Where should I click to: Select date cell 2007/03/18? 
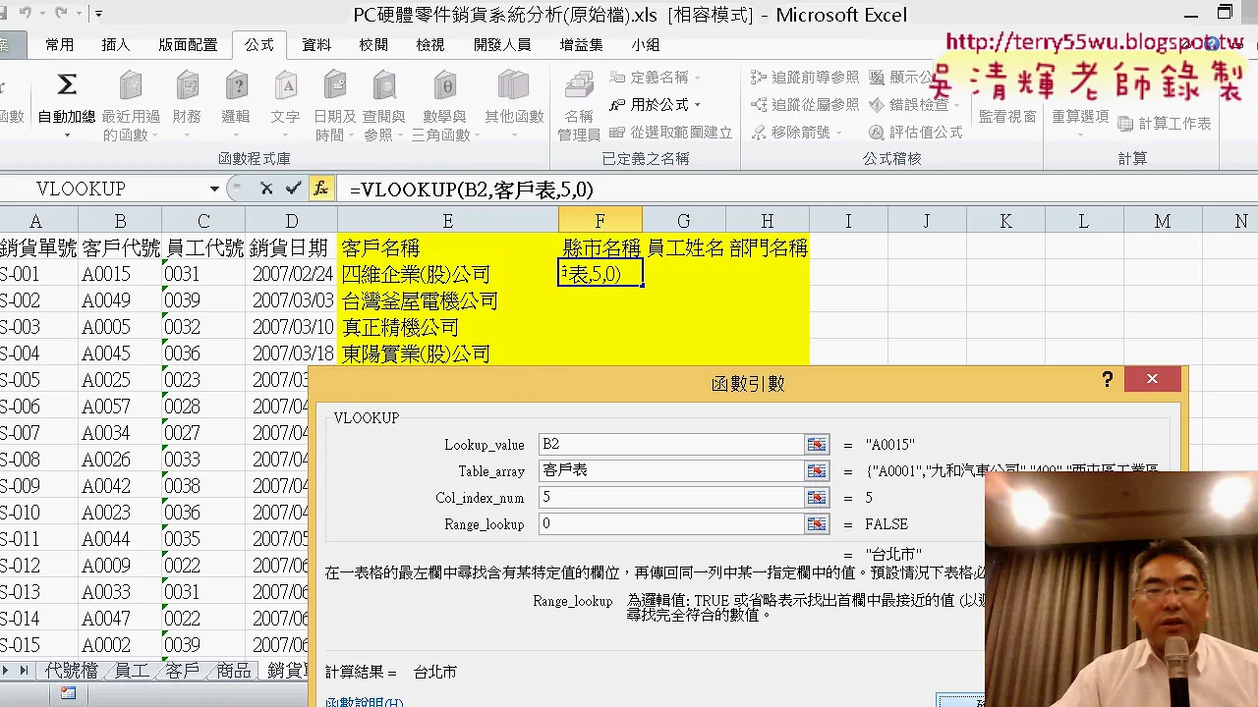pyautogui.click(x=293, y=353)
